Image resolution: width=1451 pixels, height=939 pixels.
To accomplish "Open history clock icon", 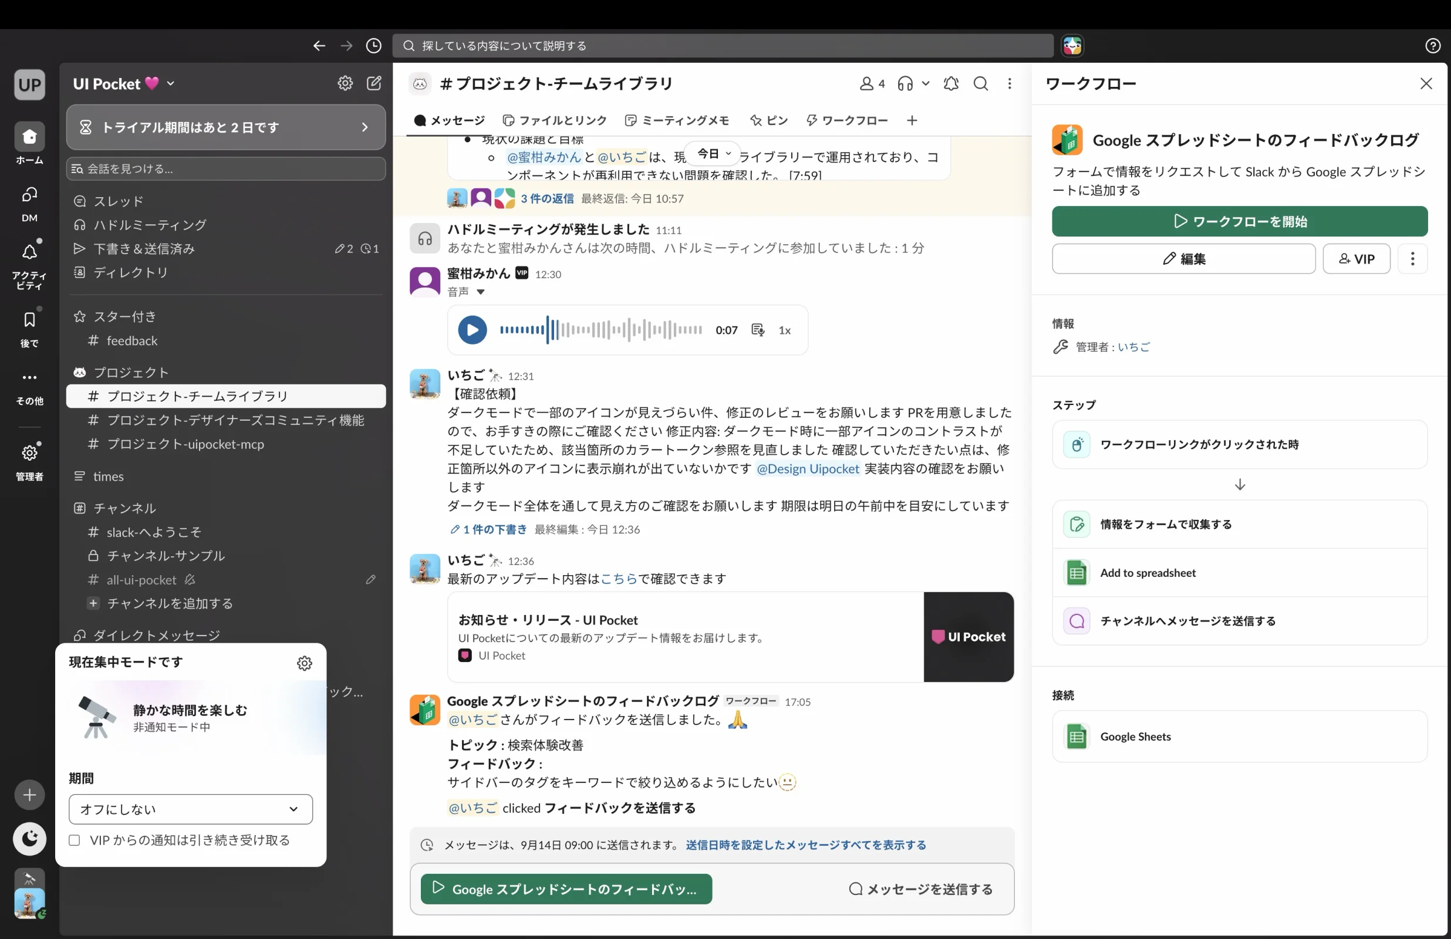I will tap(374, 46).
